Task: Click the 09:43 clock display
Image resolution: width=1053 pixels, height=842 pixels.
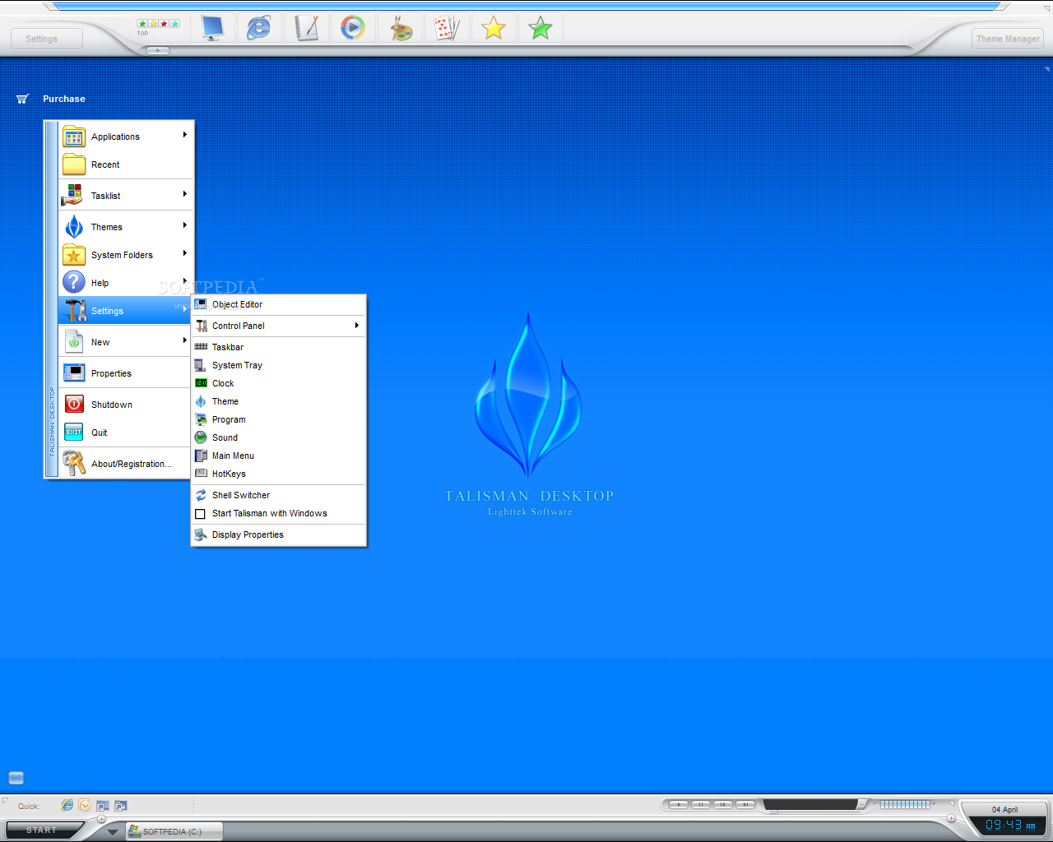Action: click(x=1010, y=825)
